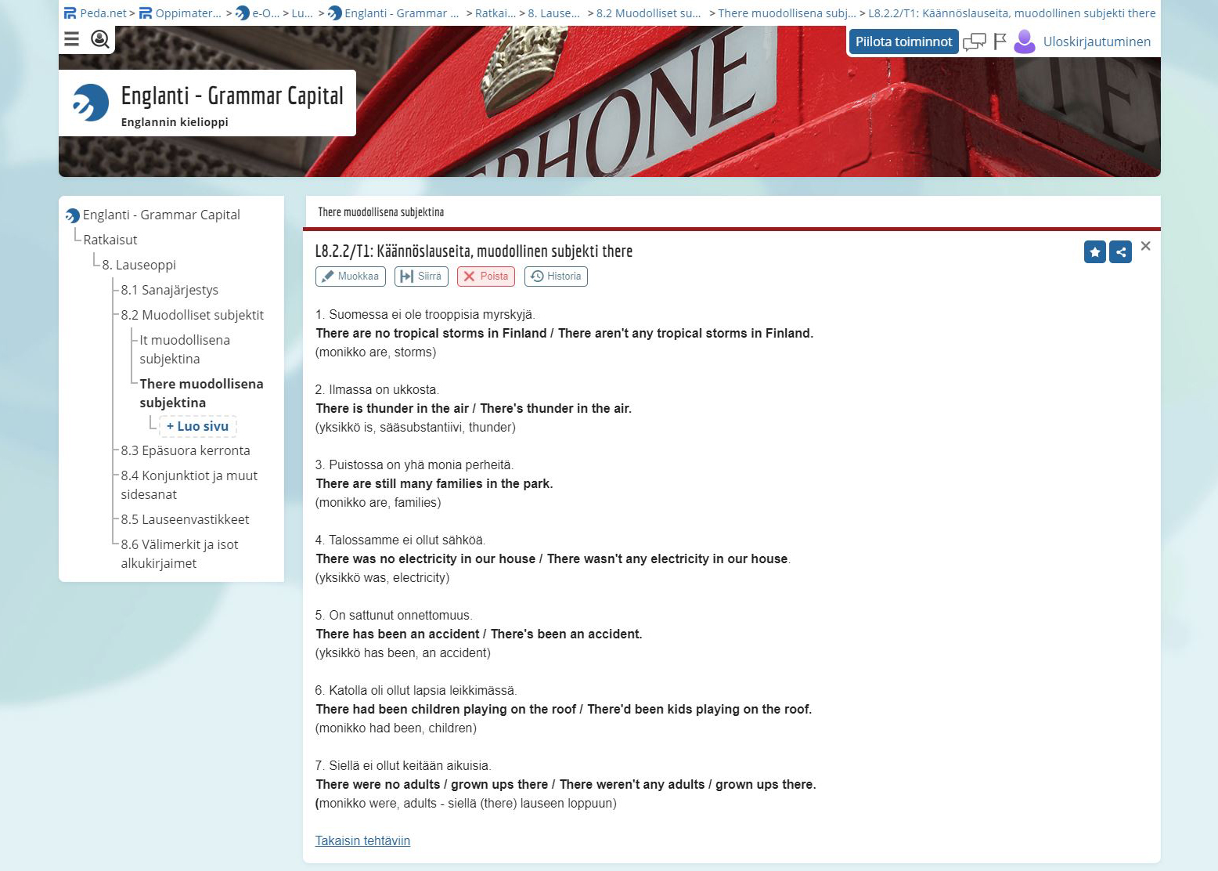Close the article with X icon
The width and height of the screenshot is (1218, 871).
click(1145, 247)
